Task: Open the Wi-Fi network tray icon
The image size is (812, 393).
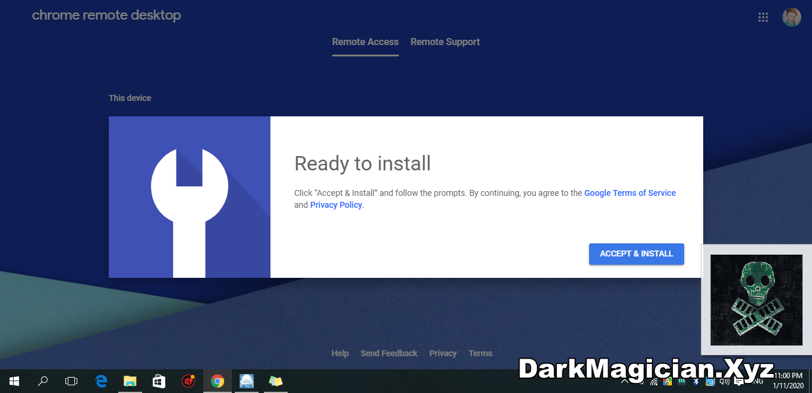Action: [654, 383]
